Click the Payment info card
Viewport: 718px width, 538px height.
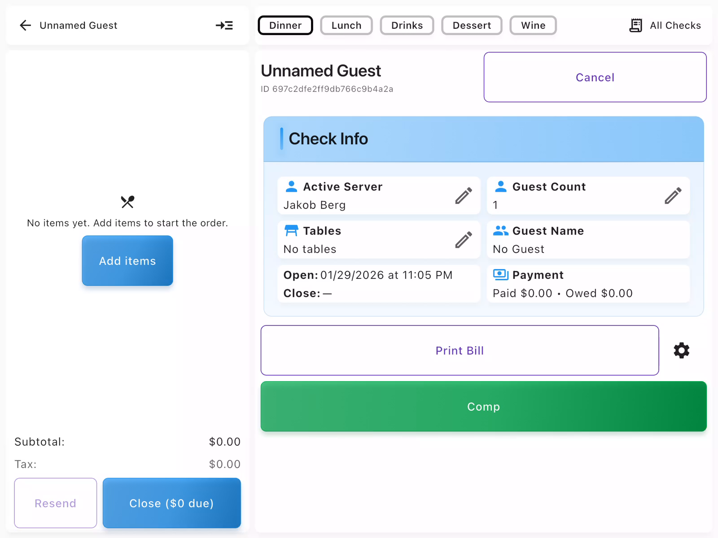pos(588,284)
